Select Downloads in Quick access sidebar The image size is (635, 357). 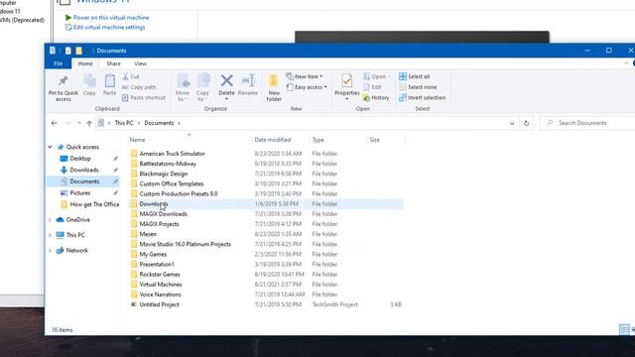pyautogui.click(x=84, y=170)
